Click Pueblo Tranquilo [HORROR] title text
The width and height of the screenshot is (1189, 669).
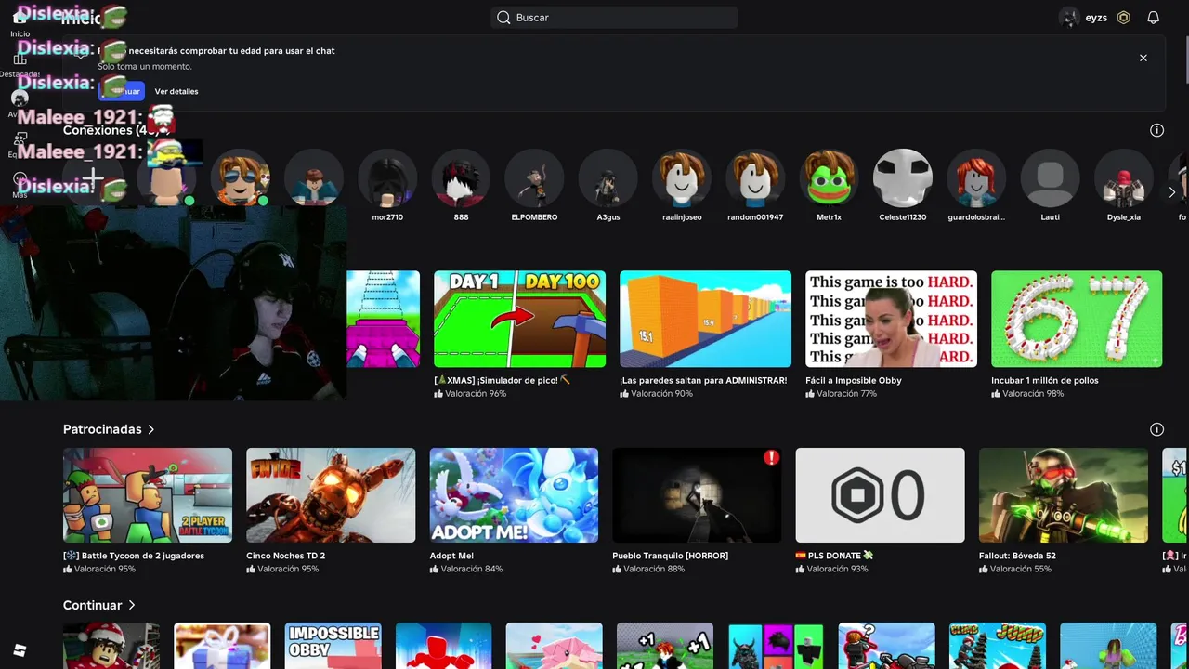click(x=670, y=556)
